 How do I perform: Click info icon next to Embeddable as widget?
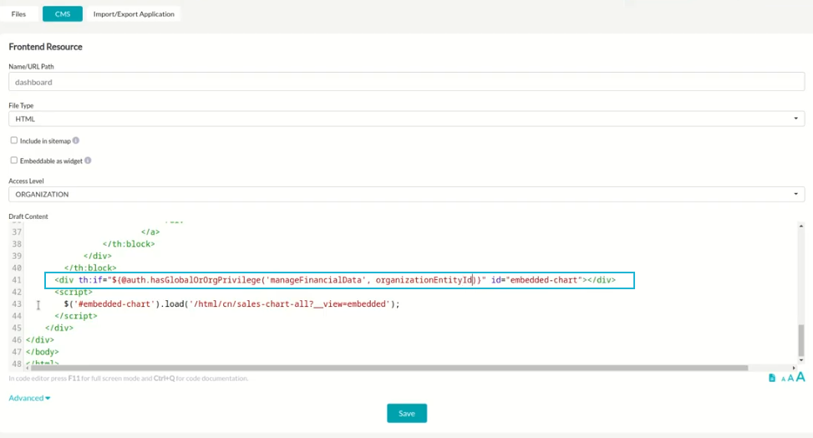point(88,160)
